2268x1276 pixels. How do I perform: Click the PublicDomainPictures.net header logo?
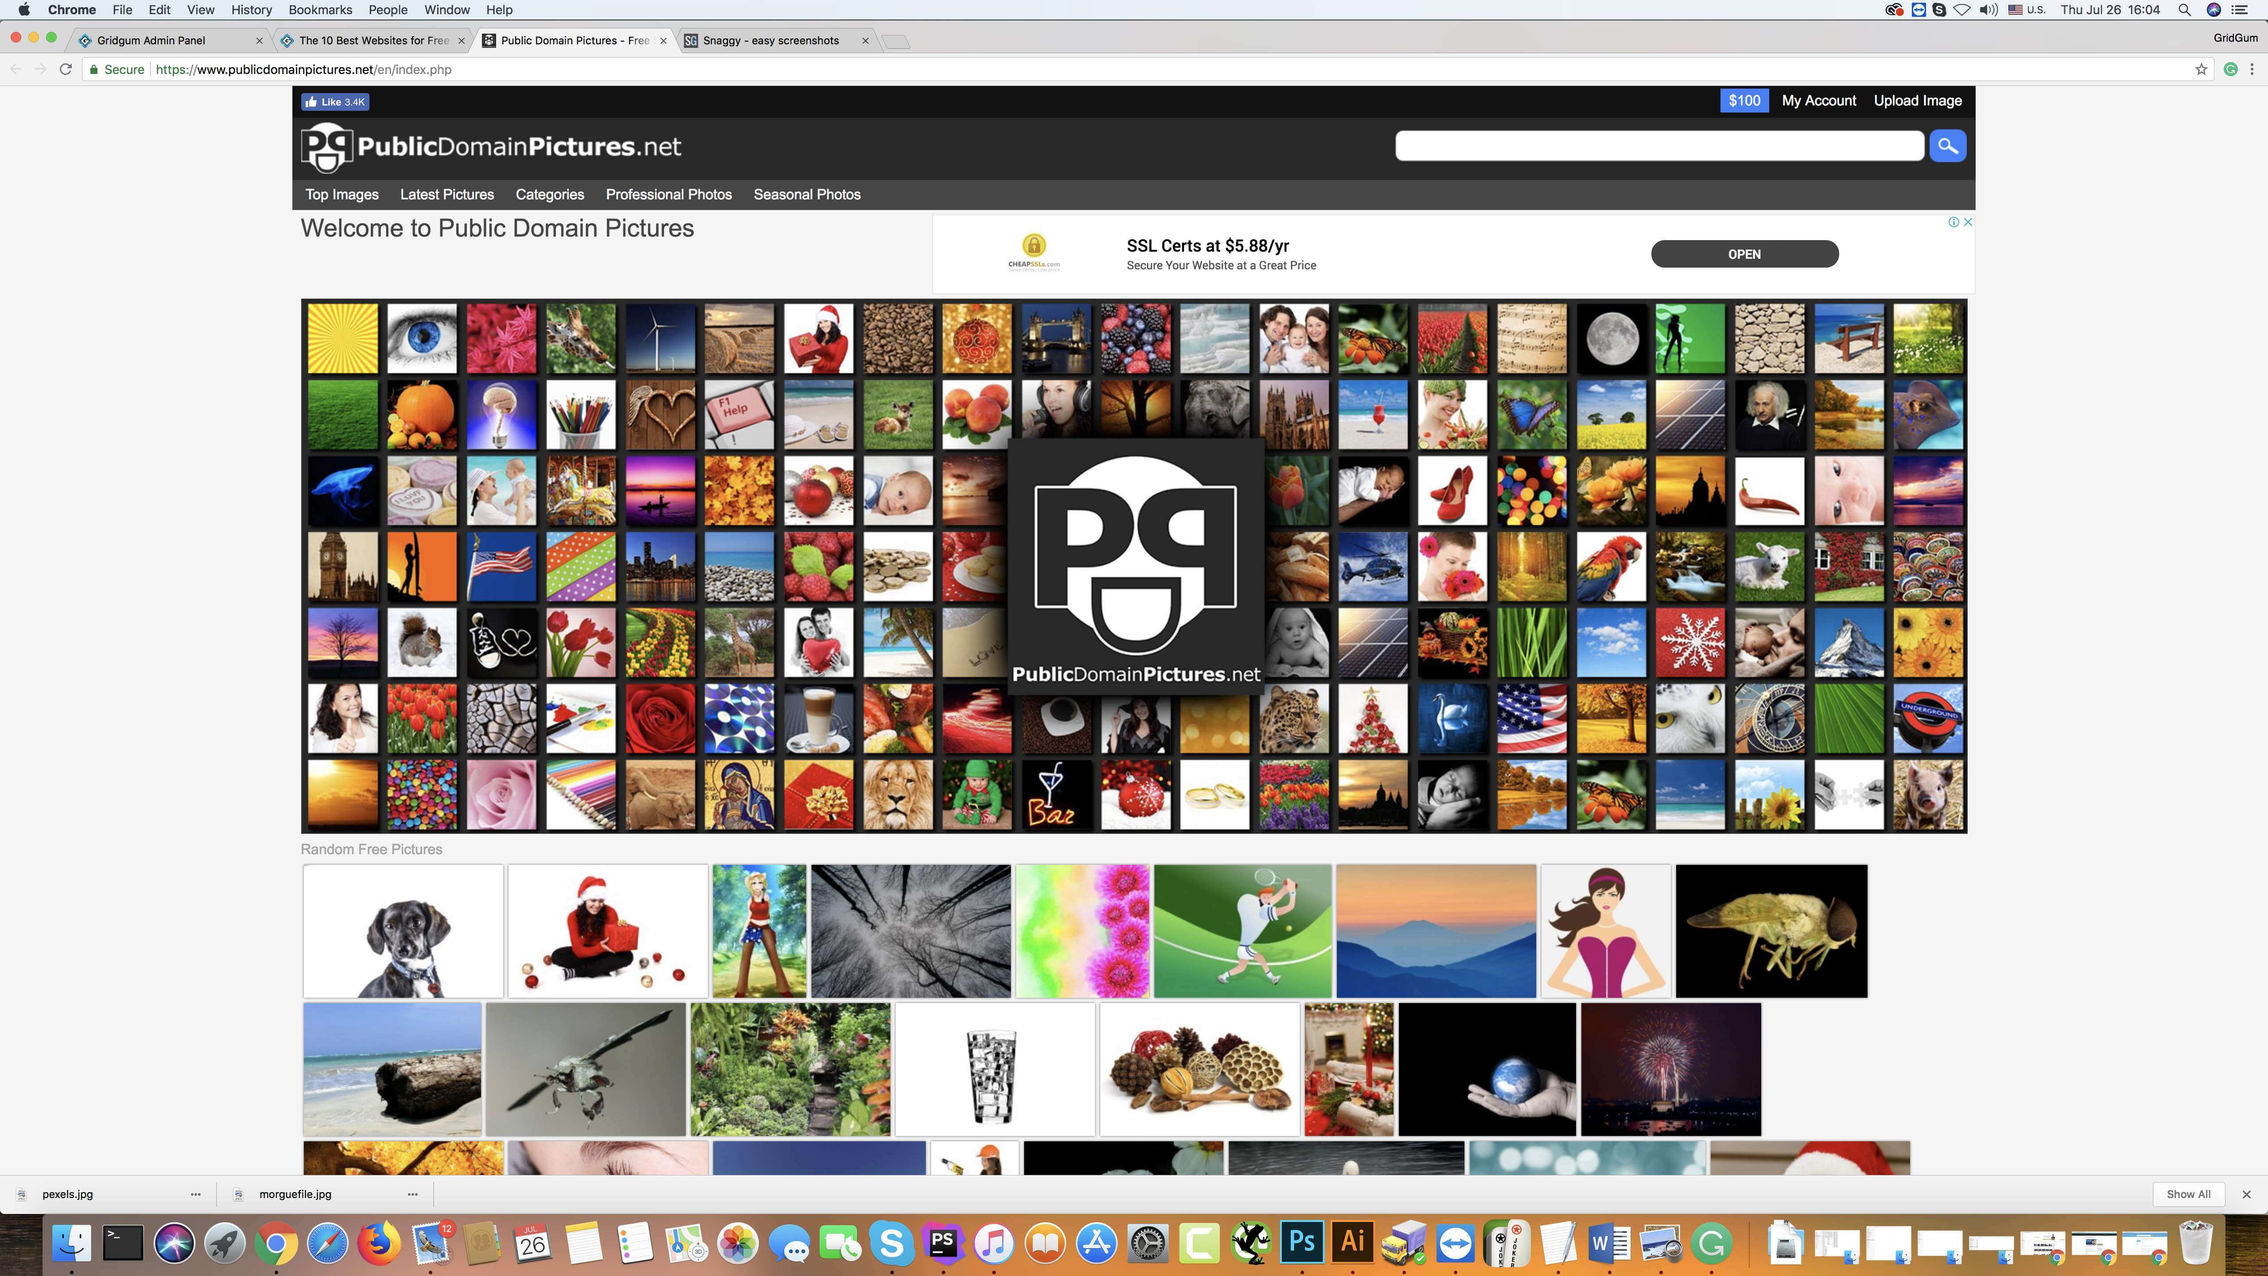[x=491, y=147]
